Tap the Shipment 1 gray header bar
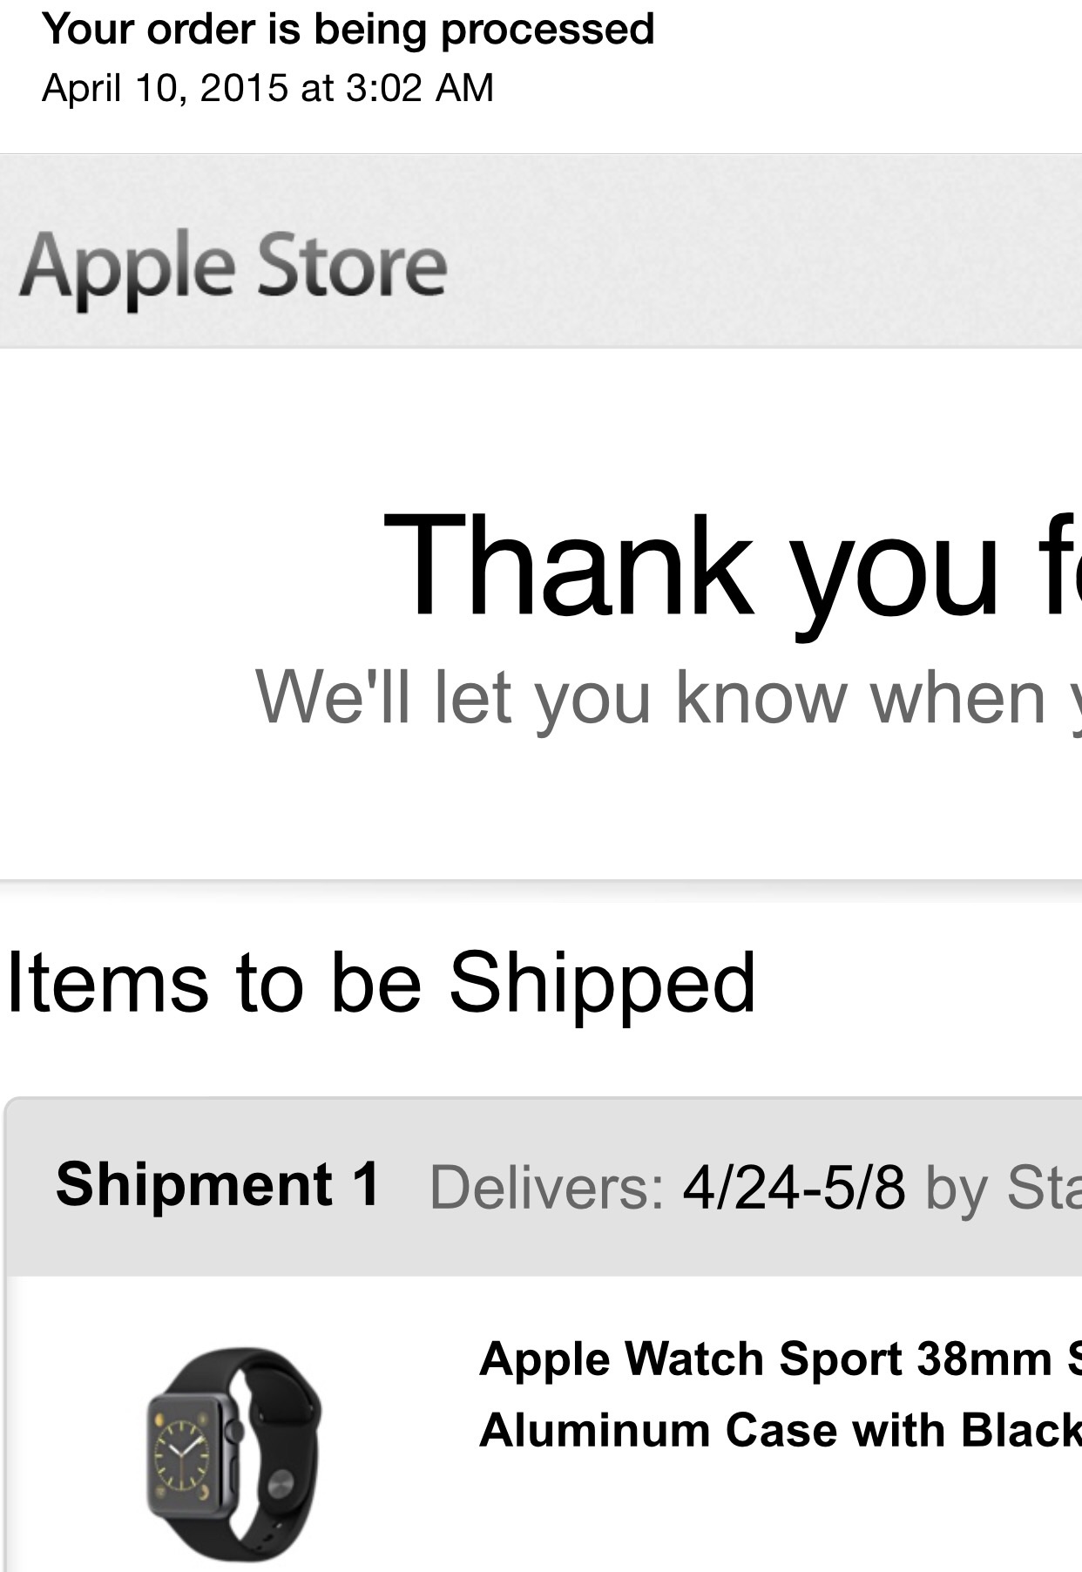The width and height of the screenshot is (1082, 1572). click(x=544, y=1187)
